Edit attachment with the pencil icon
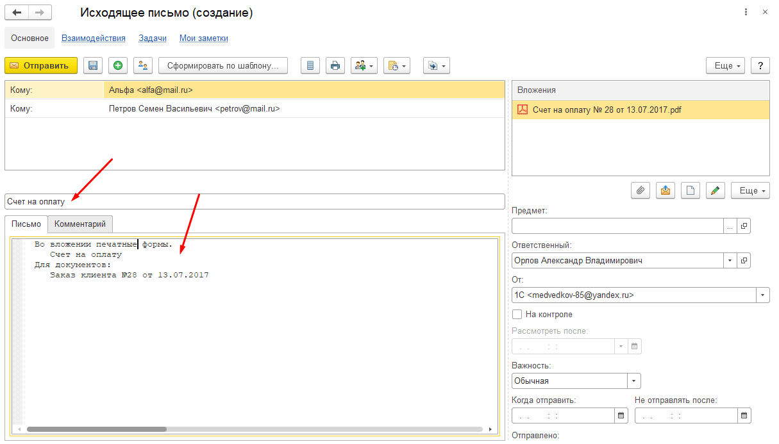This screenshot has height=444, width=779. click(x=715, y=190)
